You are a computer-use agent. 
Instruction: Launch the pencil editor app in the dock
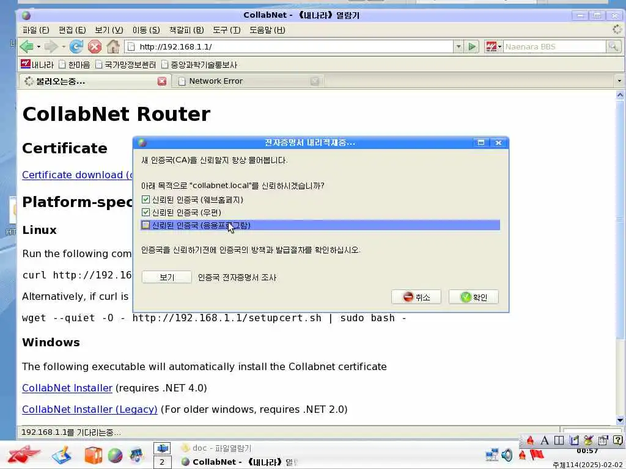click(62, 455)
